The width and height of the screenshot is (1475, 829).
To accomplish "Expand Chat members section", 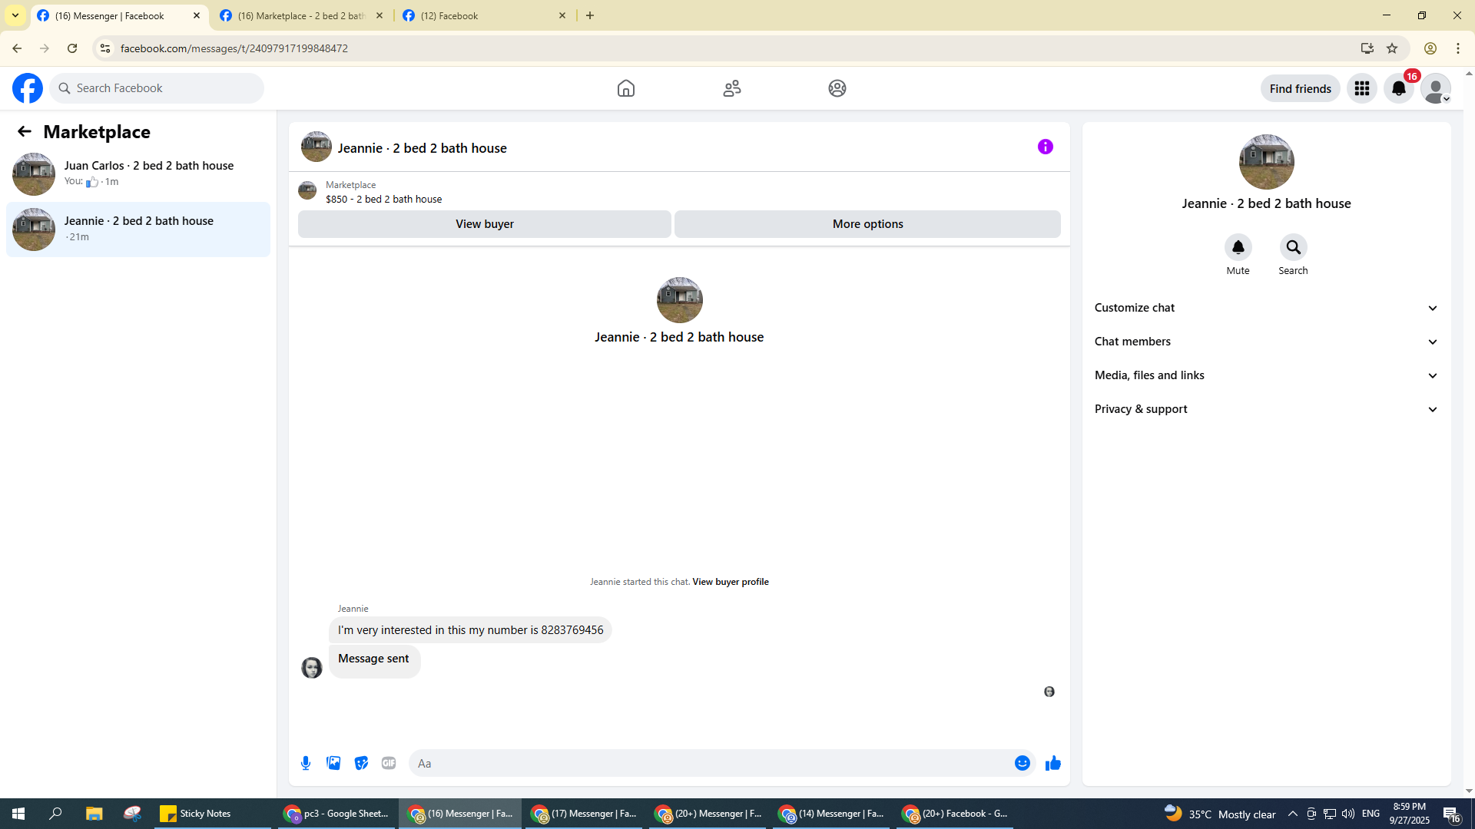I will click(1266, 342).
